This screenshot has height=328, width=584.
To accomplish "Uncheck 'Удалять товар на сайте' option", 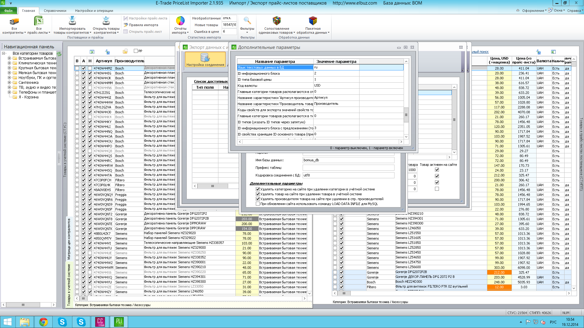I will tap(258, 194).
